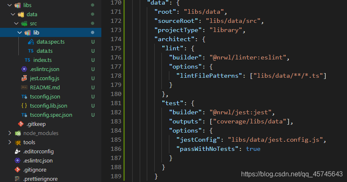Click line number 185 in the gutter

(x=116, y=140)
